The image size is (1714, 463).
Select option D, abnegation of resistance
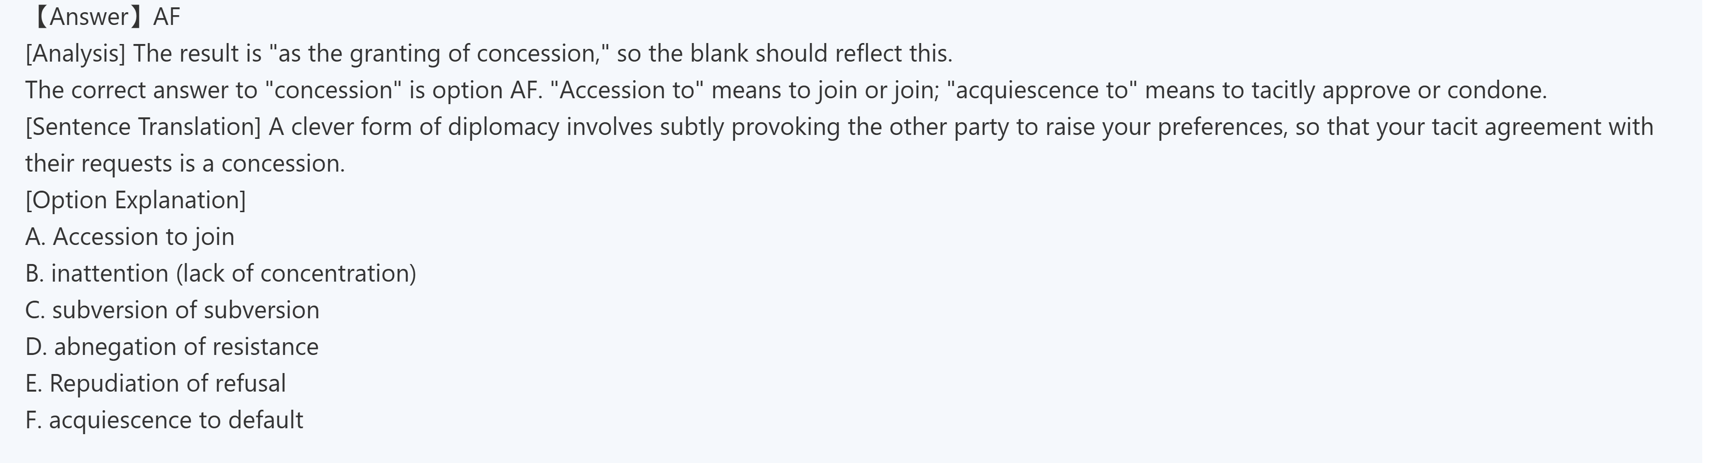click(x=172, y=347)
